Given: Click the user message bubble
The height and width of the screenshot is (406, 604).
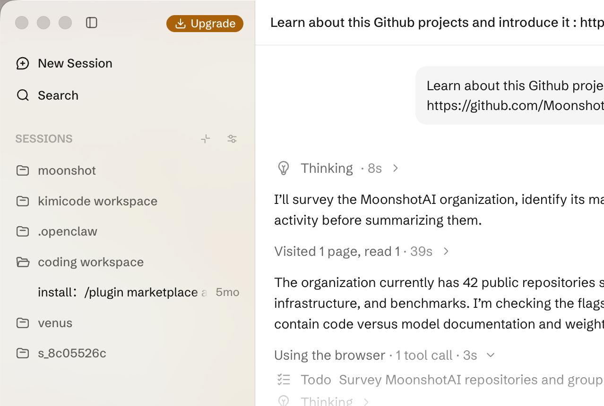Looking at the screenshot, I should tap(509, 95).
